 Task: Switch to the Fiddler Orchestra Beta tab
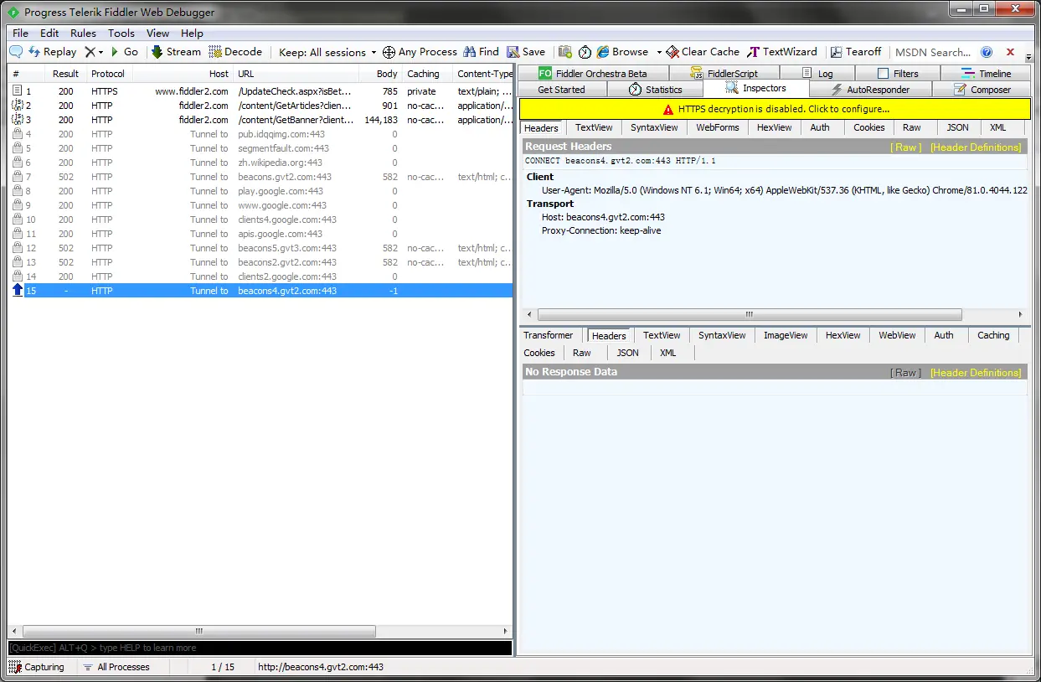(593, 74)
